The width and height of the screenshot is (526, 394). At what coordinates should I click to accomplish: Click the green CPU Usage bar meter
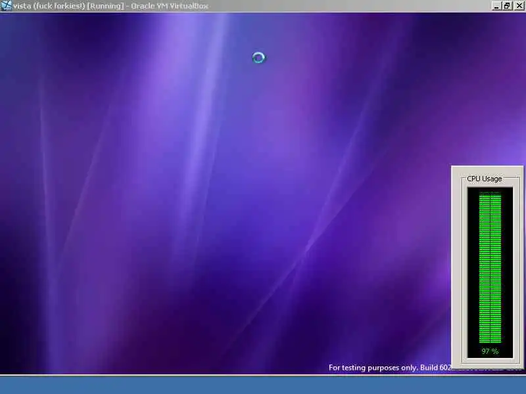coord(490,268)
